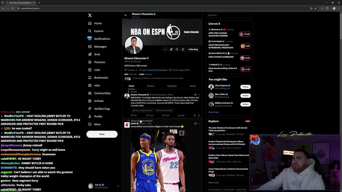This screenshot has width=342, height=192.
Task: Click the white Post button
Action: click(102, 134)
